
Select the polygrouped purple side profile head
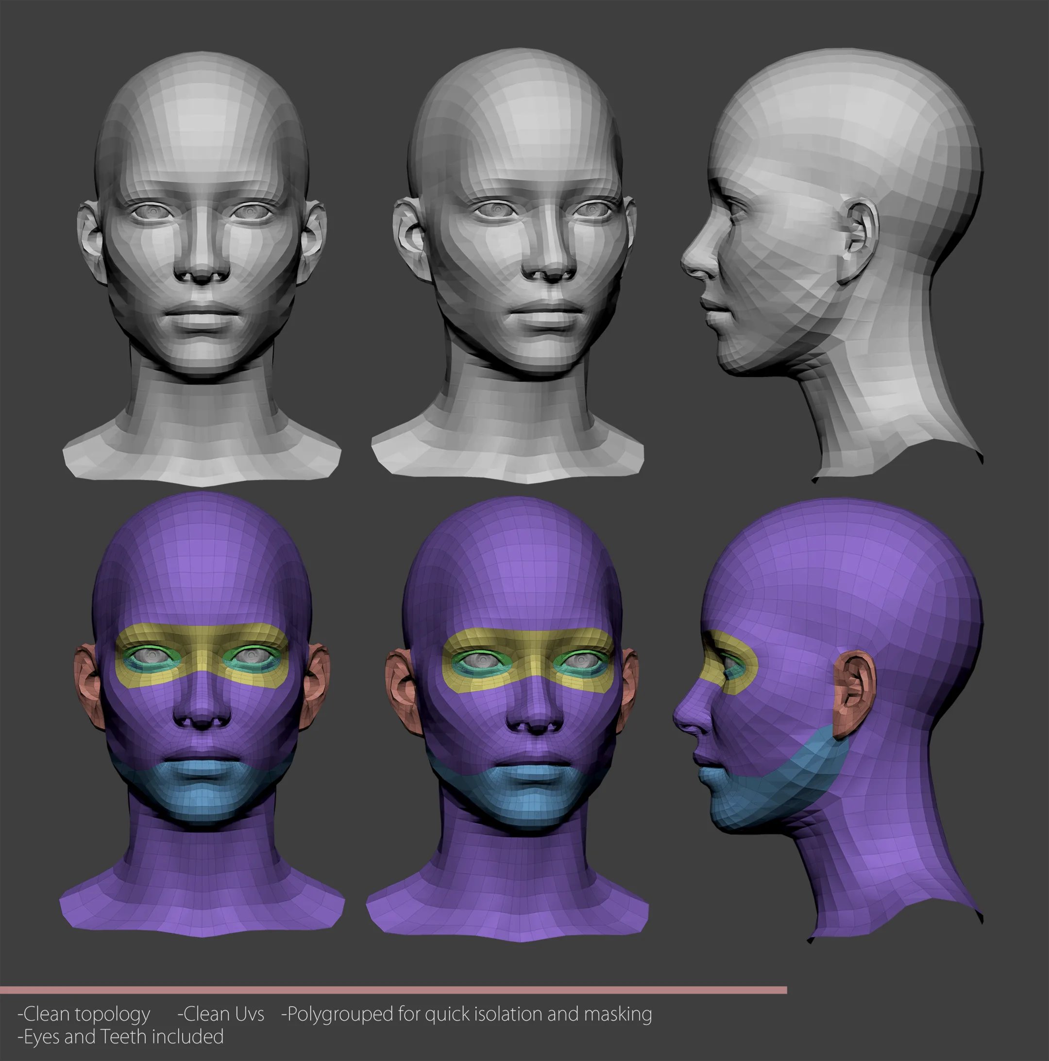click(828, 721)
